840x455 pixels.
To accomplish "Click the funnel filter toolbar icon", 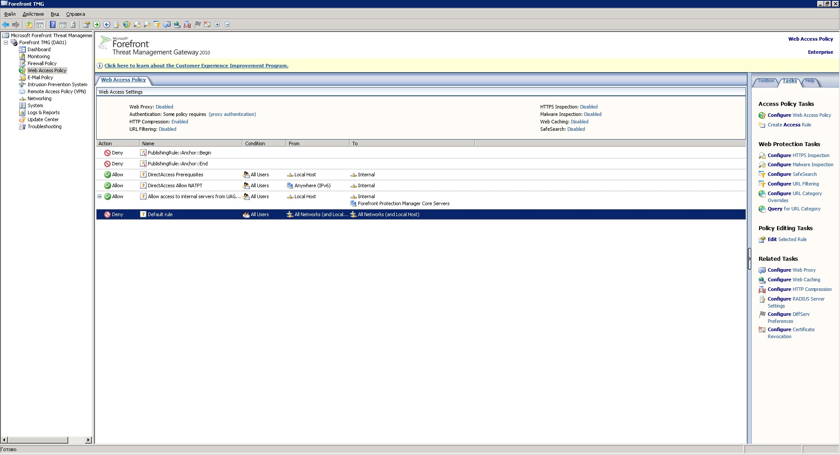I will click(157, 24).
